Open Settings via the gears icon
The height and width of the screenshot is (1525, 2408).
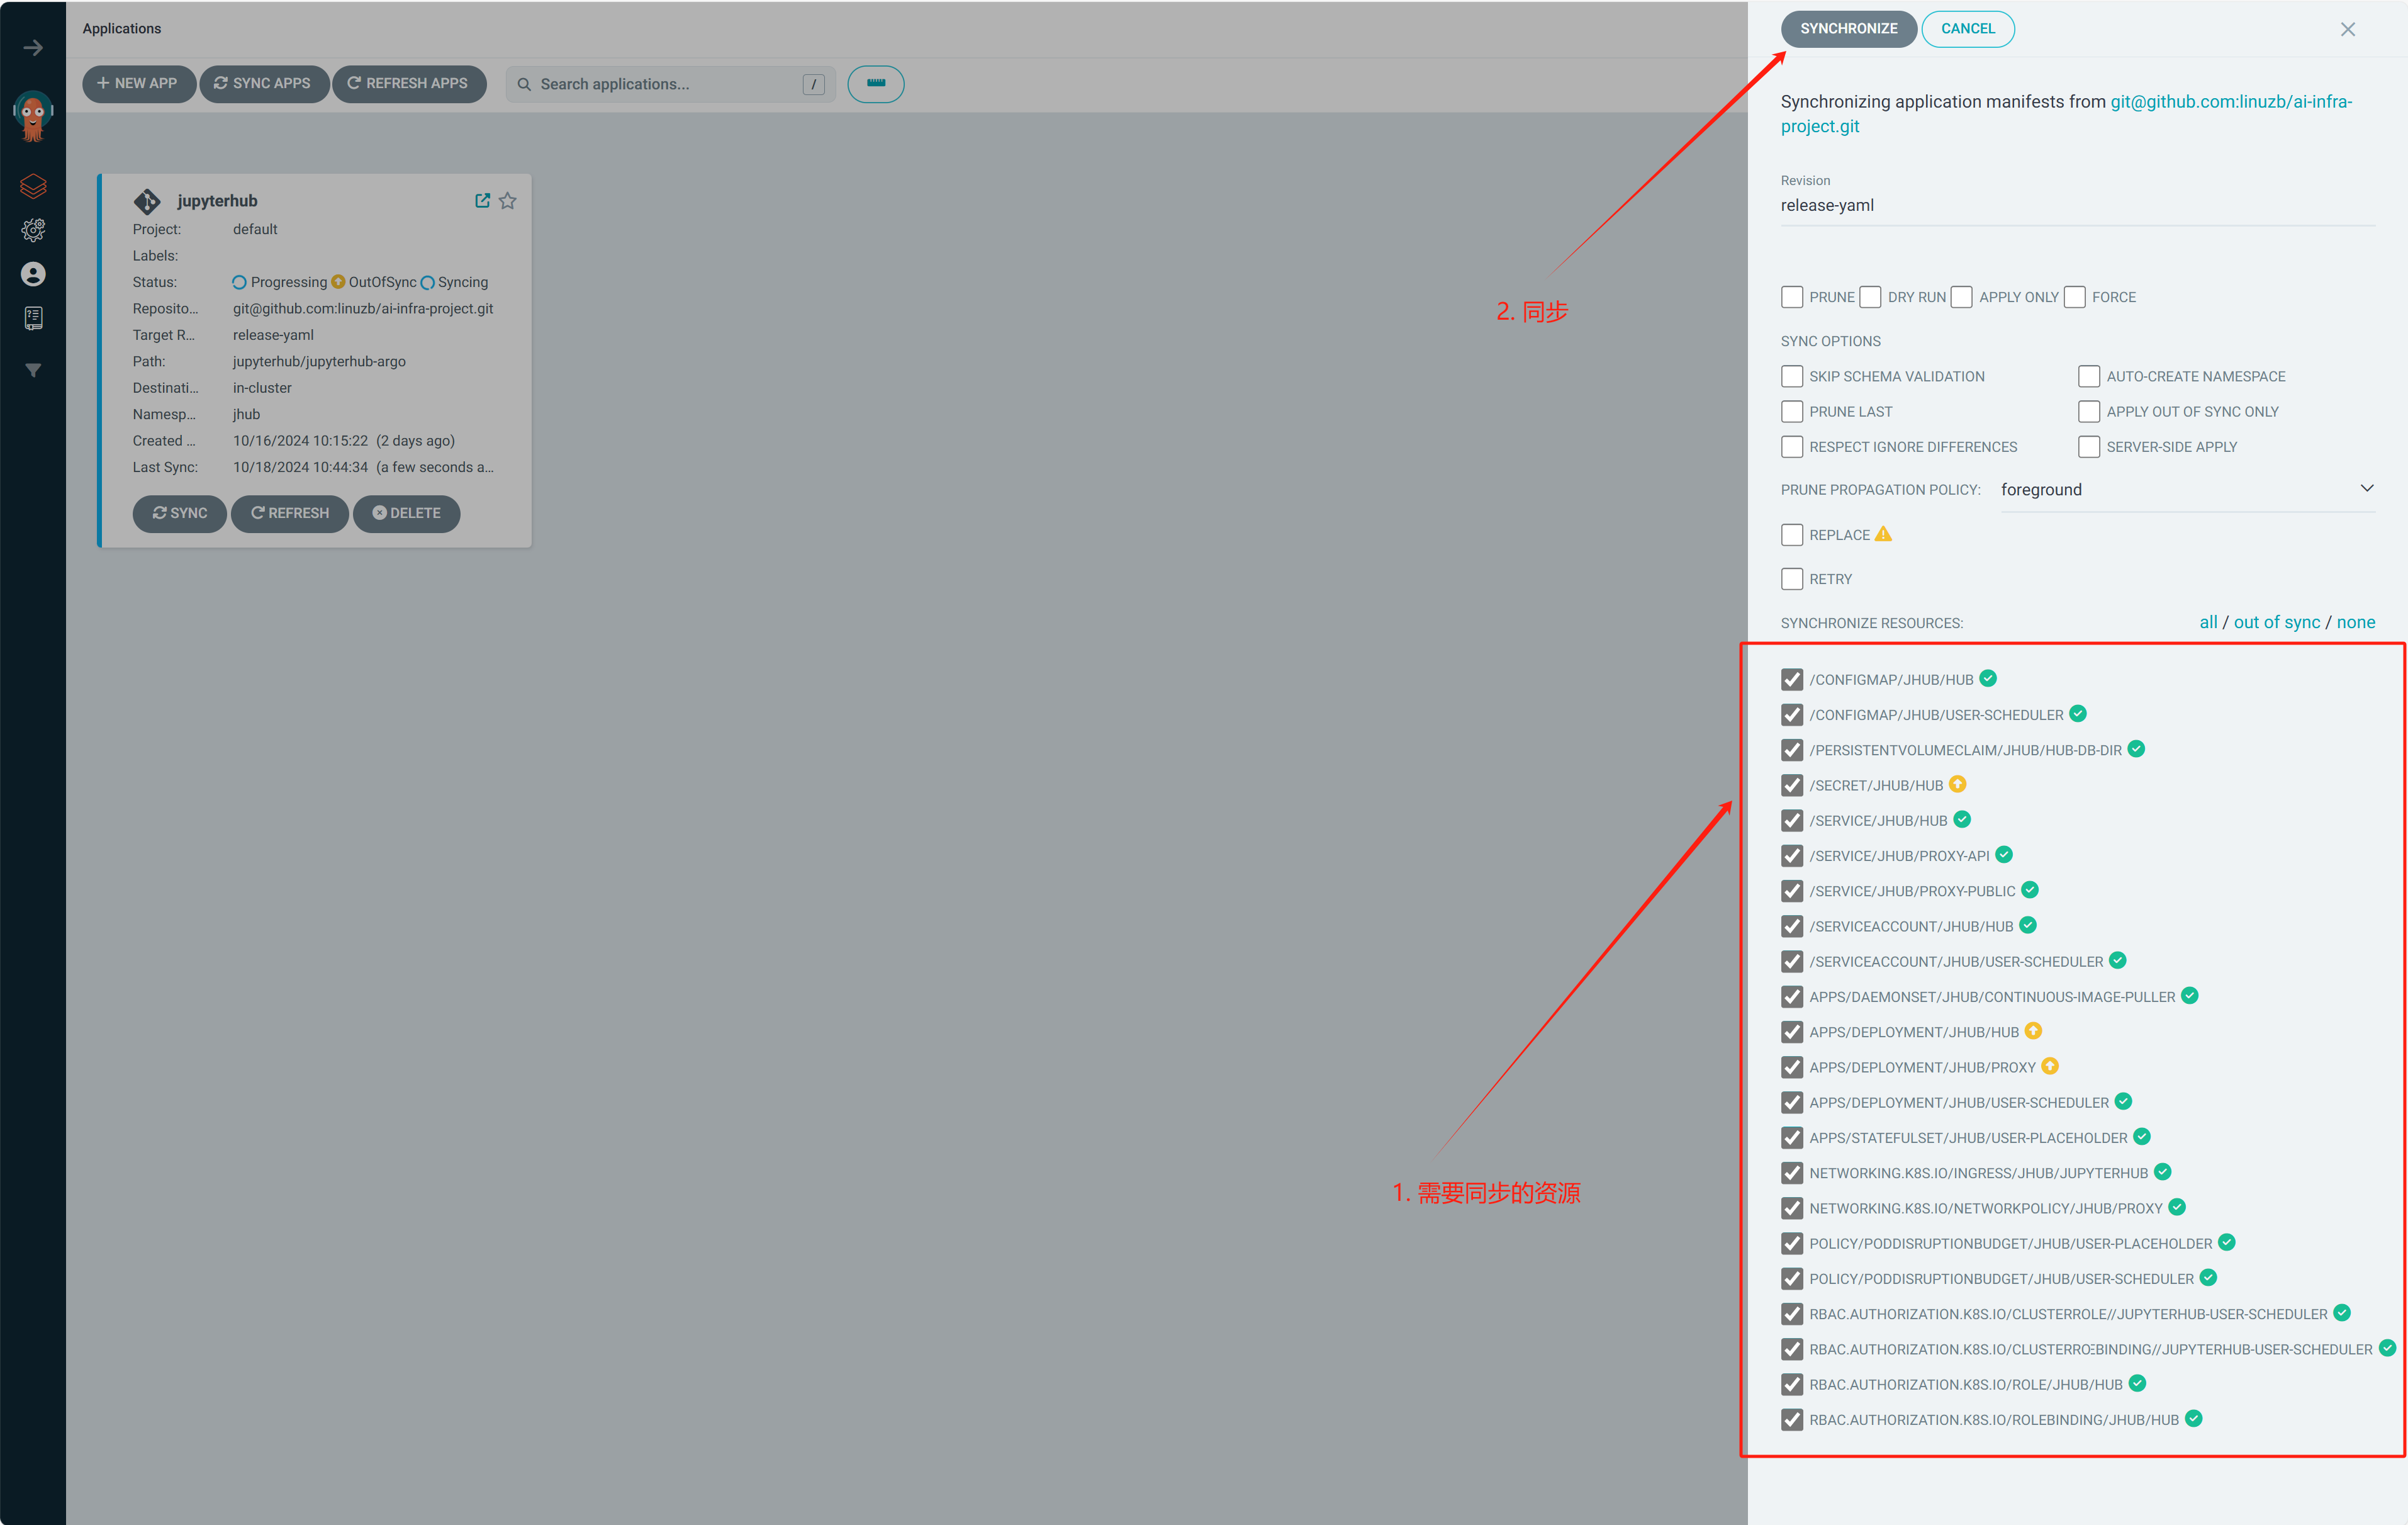(x=33, y=230)
